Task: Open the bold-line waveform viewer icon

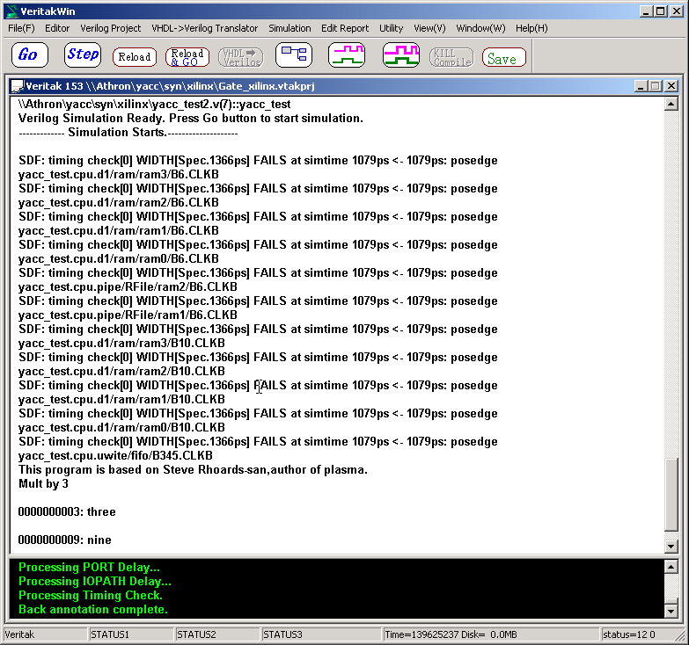Action: pos(401,55)
